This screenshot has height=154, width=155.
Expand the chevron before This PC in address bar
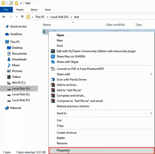coord(32,17)
